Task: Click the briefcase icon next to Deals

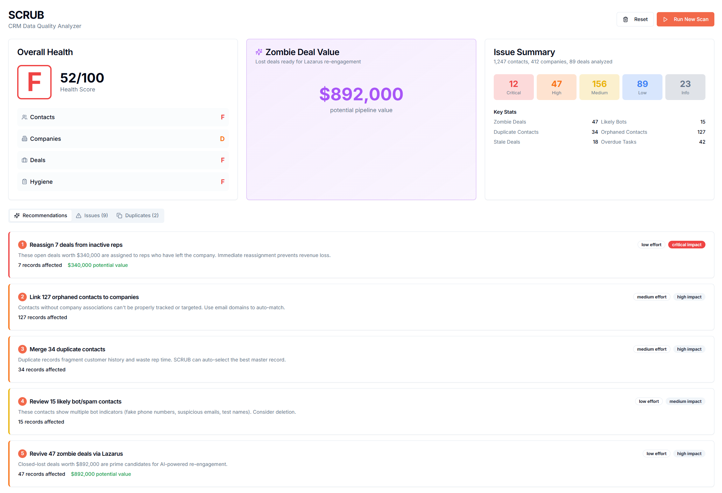Action: (x=25, y=160)
